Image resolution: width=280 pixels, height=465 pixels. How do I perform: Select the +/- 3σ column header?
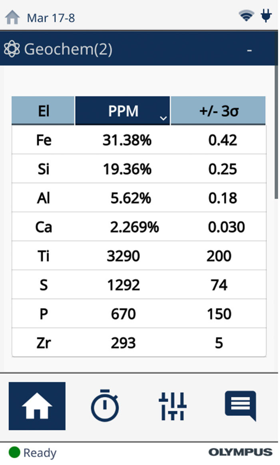tap(218, 111)
